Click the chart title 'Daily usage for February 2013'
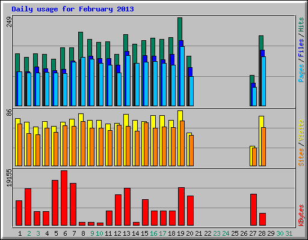The image size is (308, 240). 73,9
